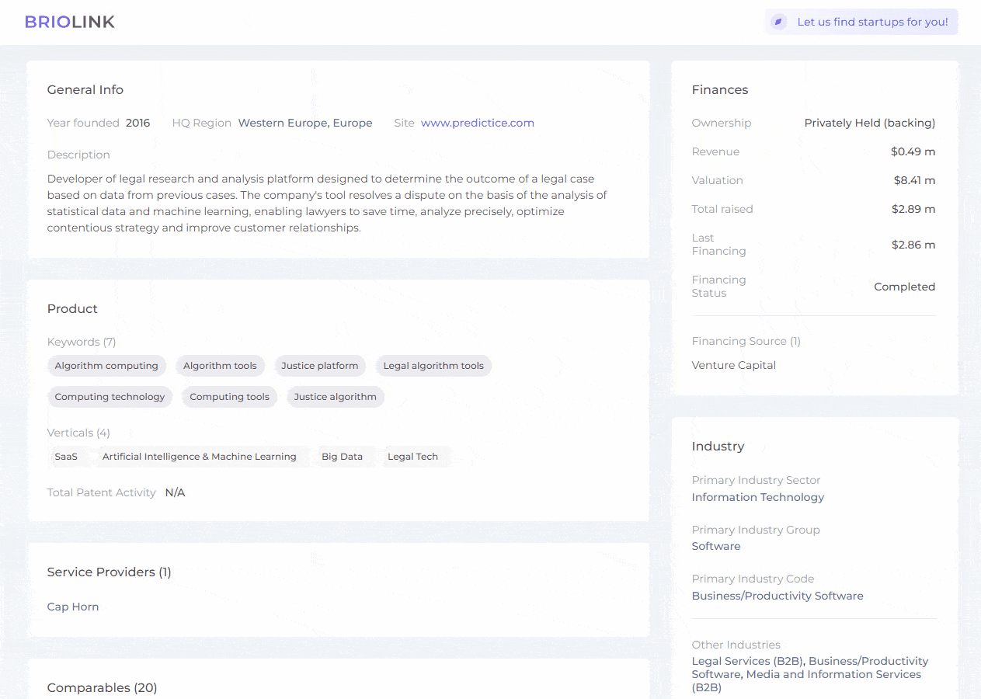Select the 'Justice platform' keyword tag
Screen dimensions: 981x699
pyautogui.click(x=320, y=366)
